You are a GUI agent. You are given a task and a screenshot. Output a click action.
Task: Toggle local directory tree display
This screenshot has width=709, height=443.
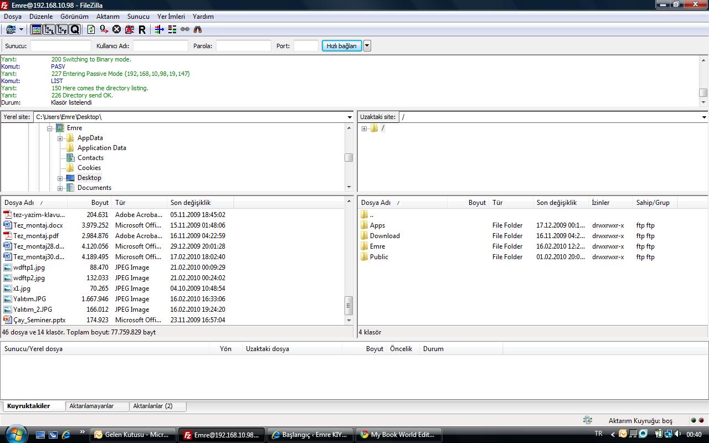coord(49,29)
